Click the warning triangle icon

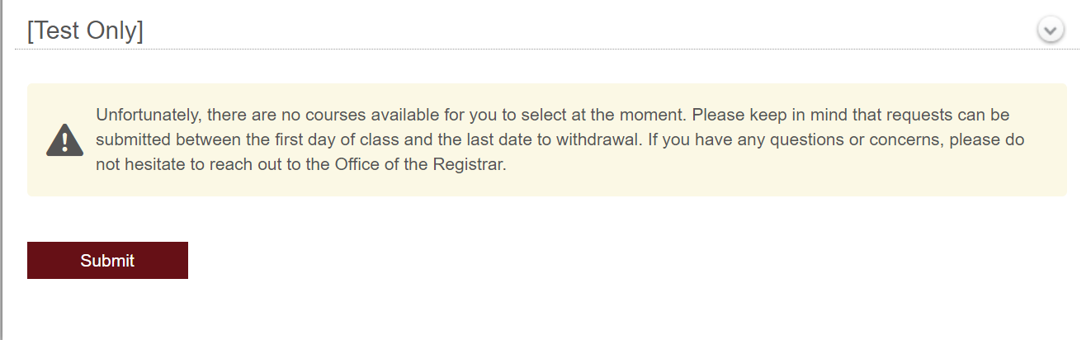click(65, 140)
